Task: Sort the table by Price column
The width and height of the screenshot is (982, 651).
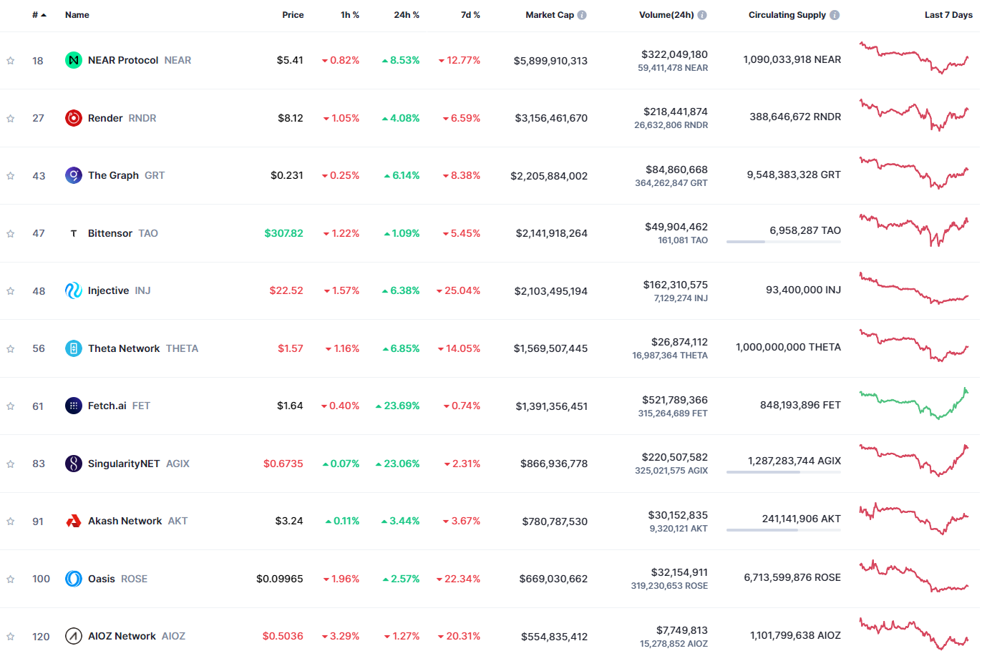Action: click(x=293, y=15)
